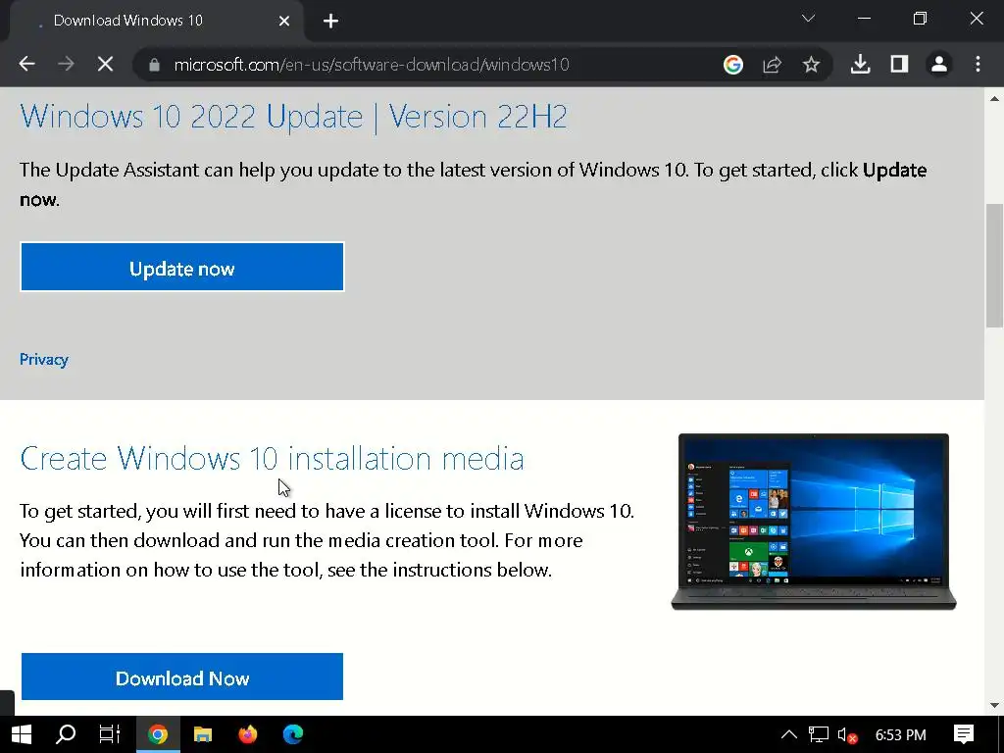
Task: Open the Action Center notifications
Action: click(964, 734)
